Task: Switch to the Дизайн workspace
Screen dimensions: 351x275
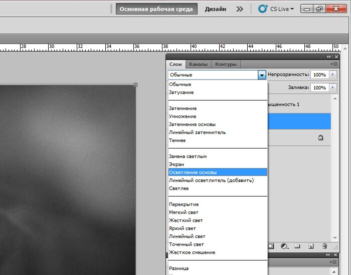Action: click(215, 9)
